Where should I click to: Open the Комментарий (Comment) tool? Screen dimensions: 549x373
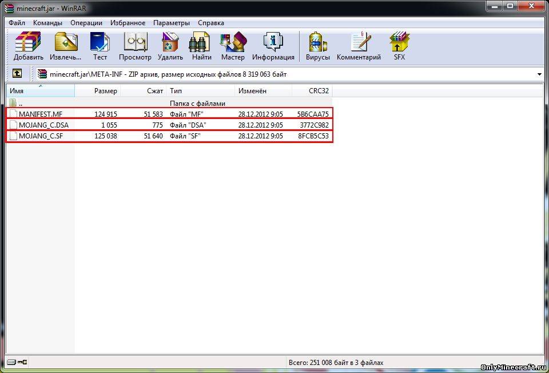[x=359, y=46]
